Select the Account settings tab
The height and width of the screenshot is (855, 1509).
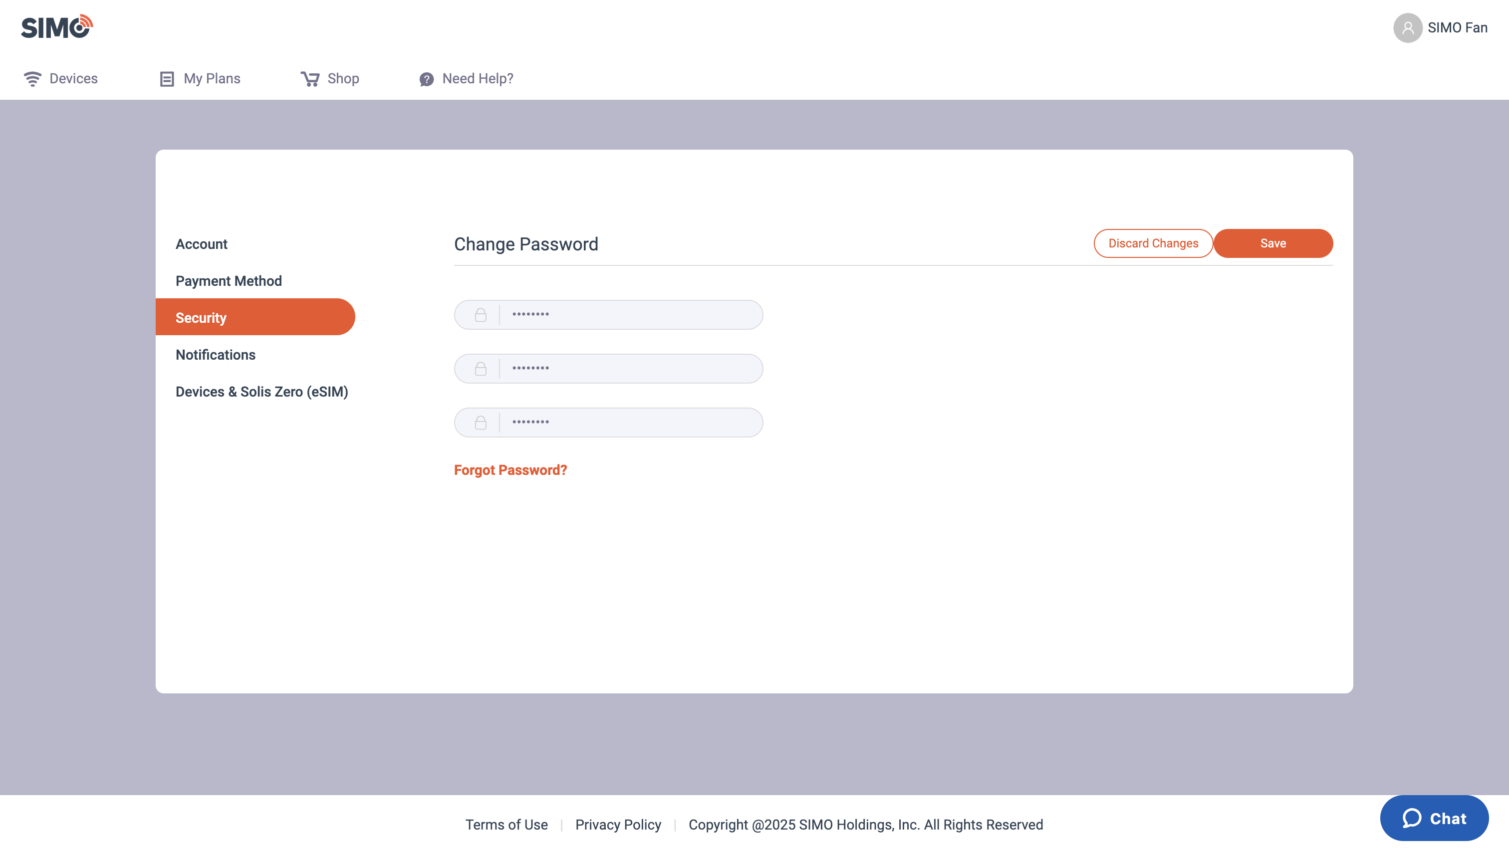pyautogui.click(x=202, y=244)
